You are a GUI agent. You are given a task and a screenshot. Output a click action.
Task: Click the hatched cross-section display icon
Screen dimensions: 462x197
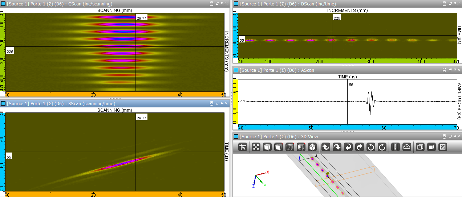[x=443, y=147]
